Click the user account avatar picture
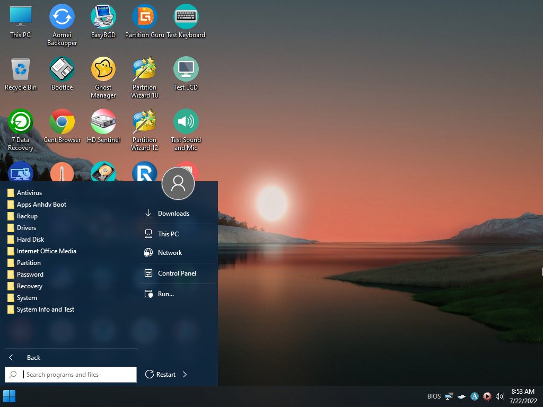 pos(178,183)
